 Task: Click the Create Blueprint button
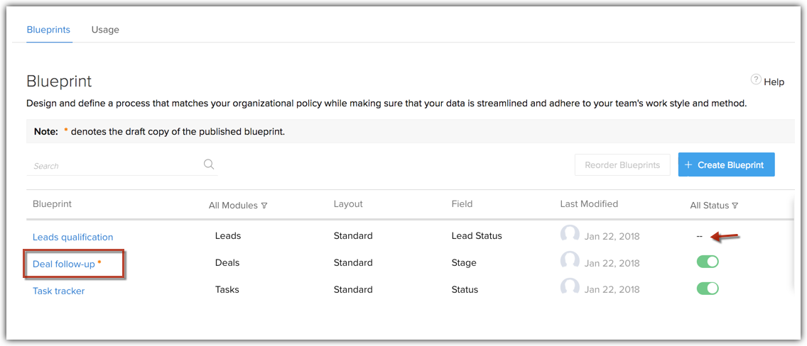[726, 164]
